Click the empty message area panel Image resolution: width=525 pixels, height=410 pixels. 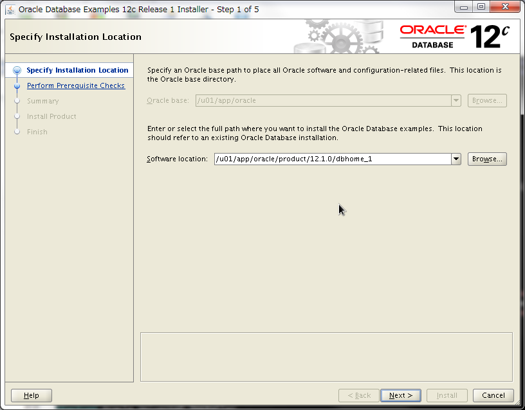[326, 357]
